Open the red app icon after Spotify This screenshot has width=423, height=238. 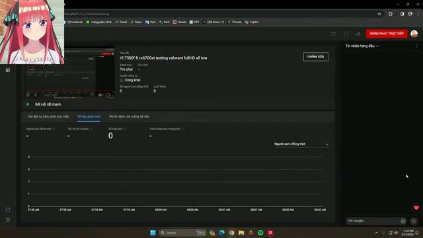coord(270,233)
